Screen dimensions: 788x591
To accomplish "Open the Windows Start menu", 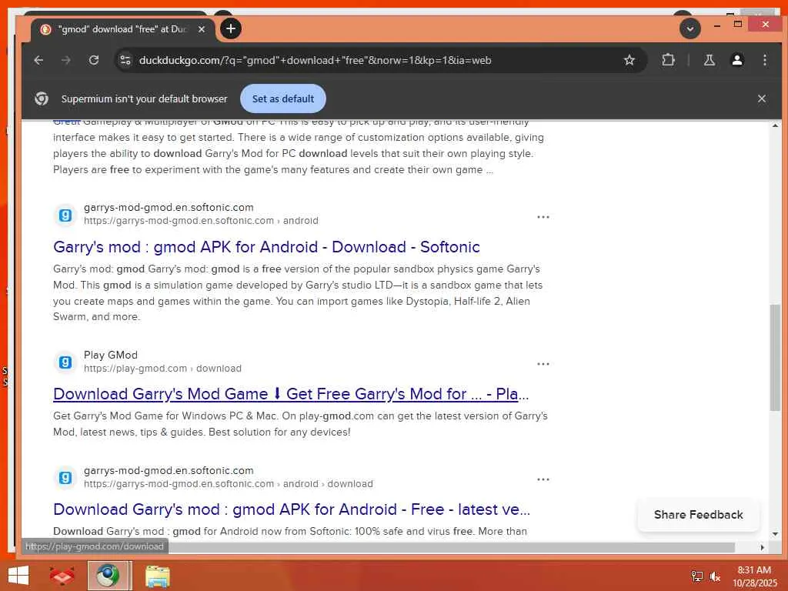I will [18, 576].
